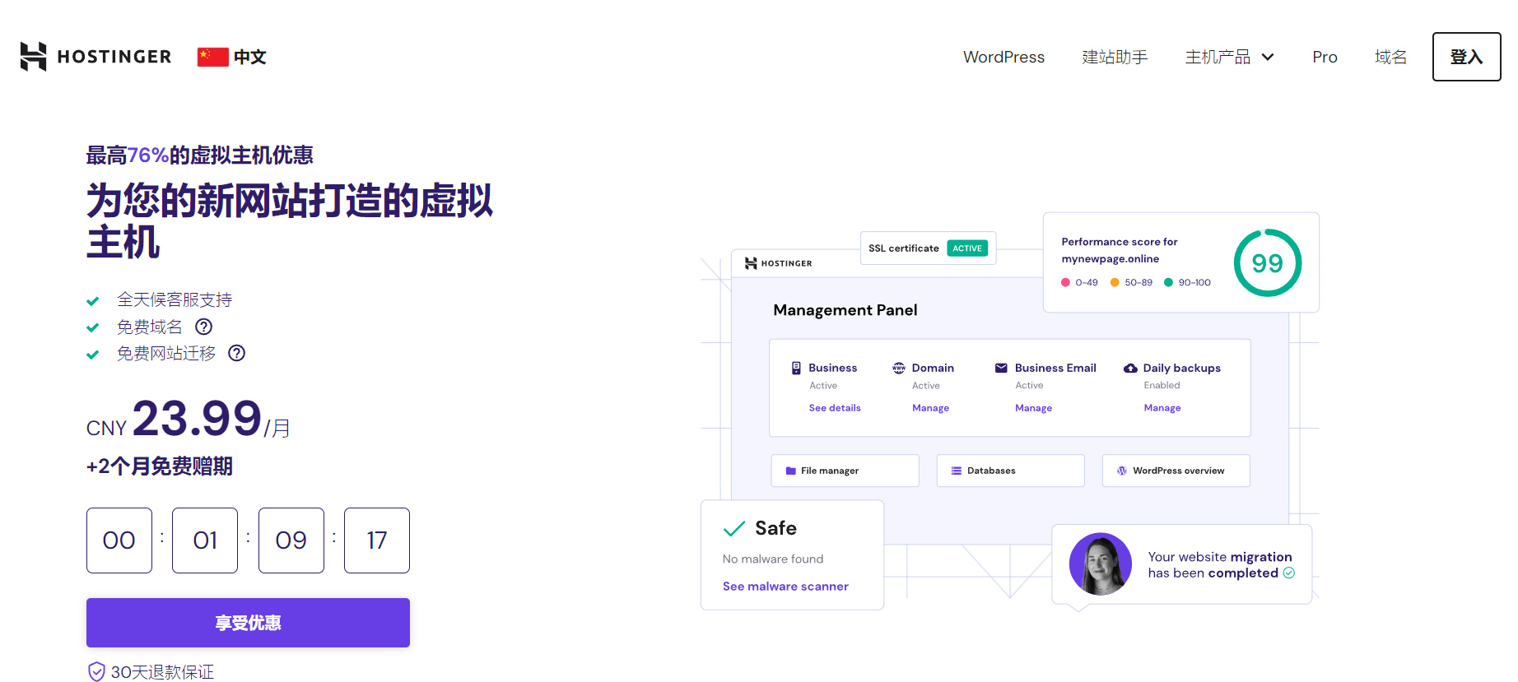The width and height of the screenshot is (1518, 682).
Task: Click the Chinese flag language icon
Action: (213, 57)
